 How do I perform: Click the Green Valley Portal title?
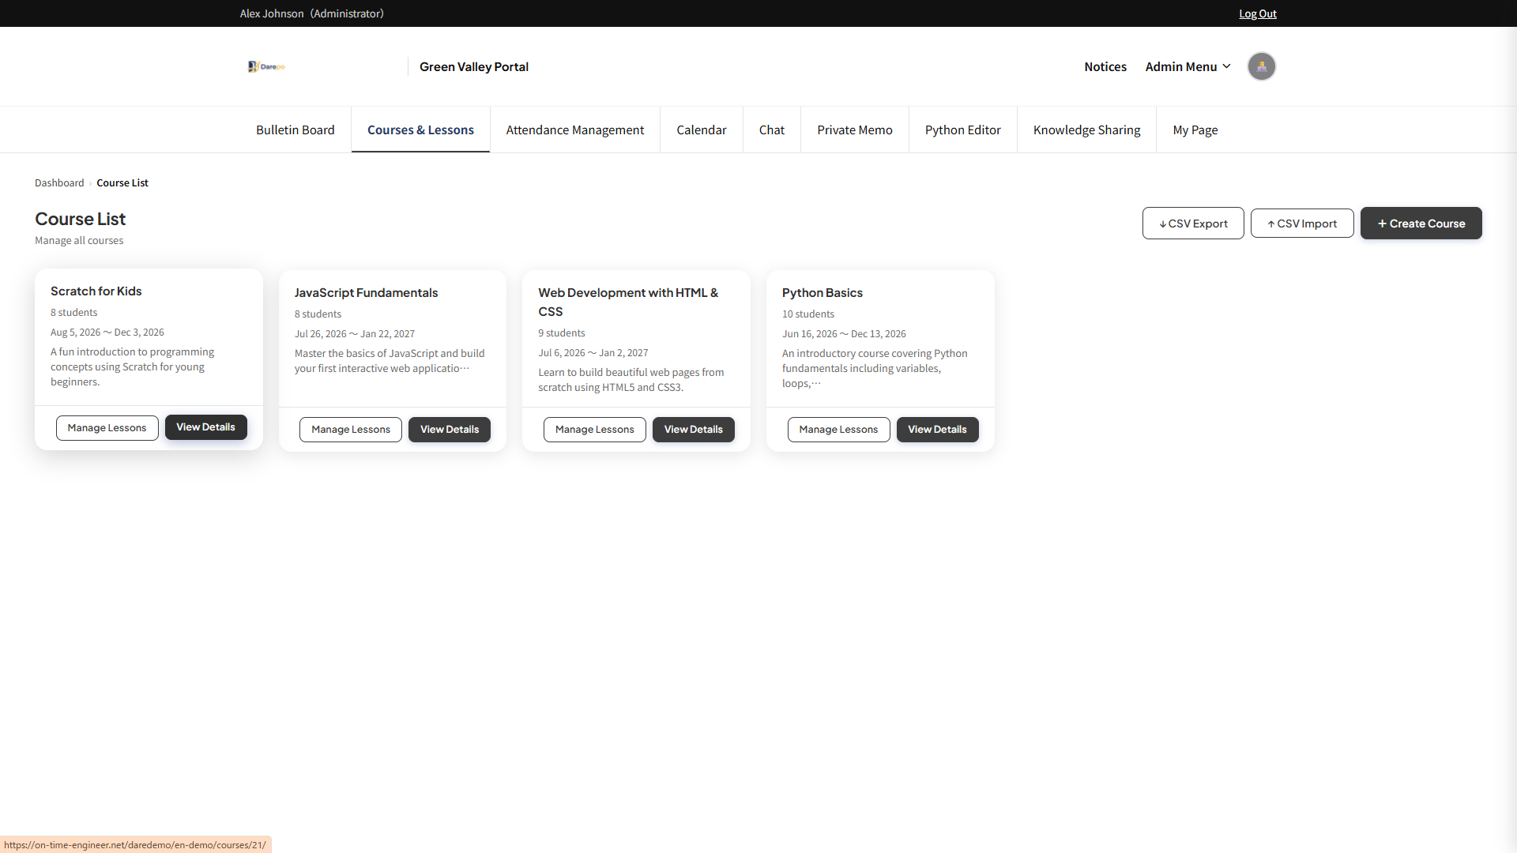coord(474,66)
